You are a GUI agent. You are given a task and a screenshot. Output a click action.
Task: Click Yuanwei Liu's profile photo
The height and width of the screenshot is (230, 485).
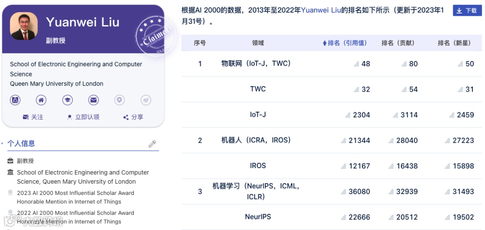24,26
